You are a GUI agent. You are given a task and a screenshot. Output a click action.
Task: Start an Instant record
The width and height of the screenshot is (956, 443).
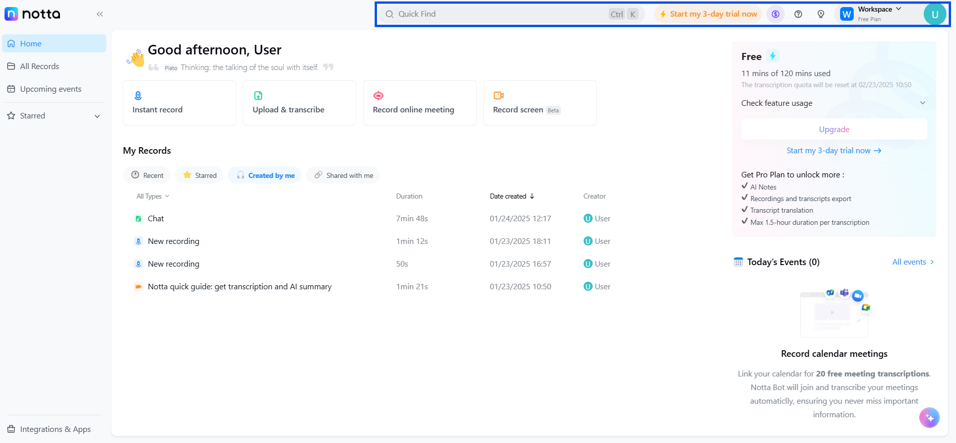(x=179, y=103)
